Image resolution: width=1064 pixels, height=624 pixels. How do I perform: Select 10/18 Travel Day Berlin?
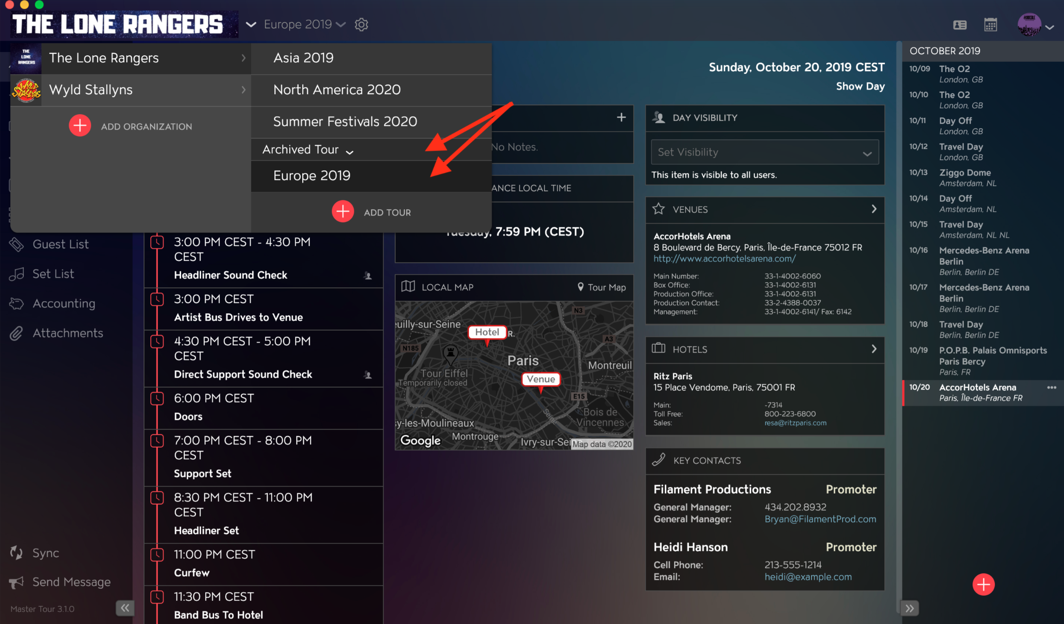[x=983, y=329]
